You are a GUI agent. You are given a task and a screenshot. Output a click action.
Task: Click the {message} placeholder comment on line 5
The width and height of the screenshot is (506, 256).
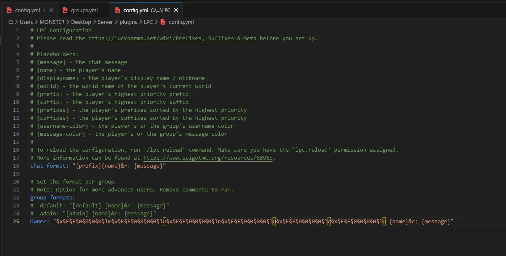tap(79, 62)
